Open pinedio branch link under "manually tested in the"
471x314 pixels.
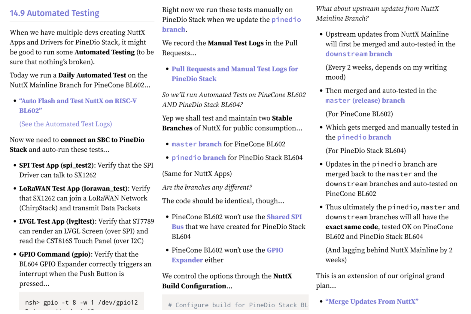pyautogui.click(x=364, y=138)
